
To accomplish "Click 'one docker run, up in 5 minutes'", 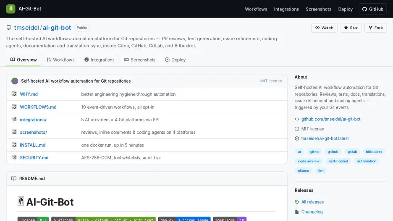I will (113, 145).
